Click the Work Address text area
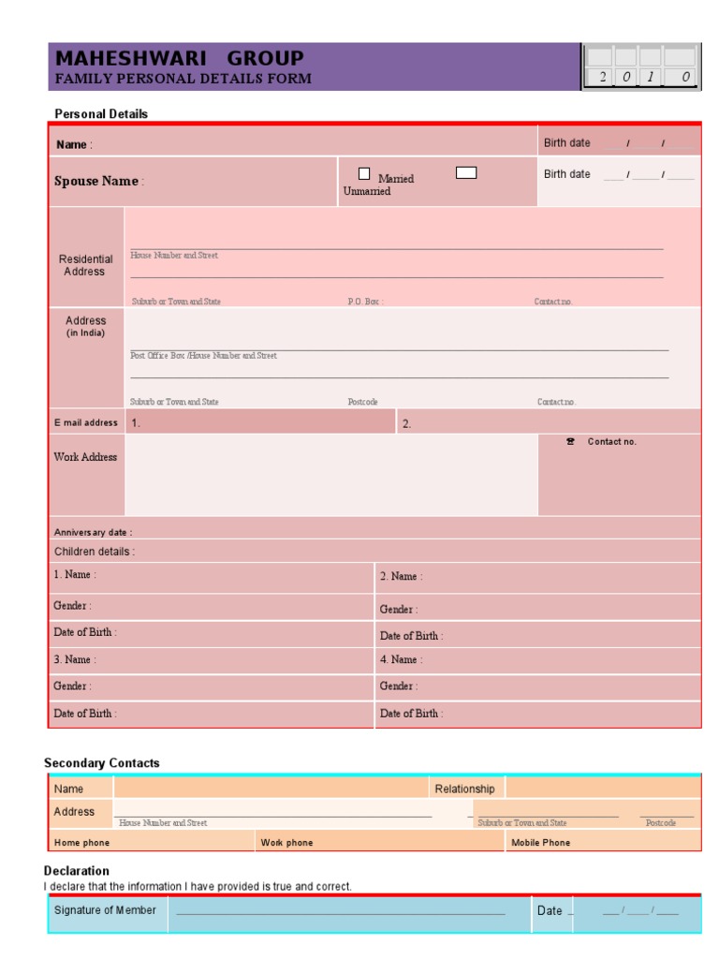The image size is (719, 959). pyautogui.click(x=331, y=475)
